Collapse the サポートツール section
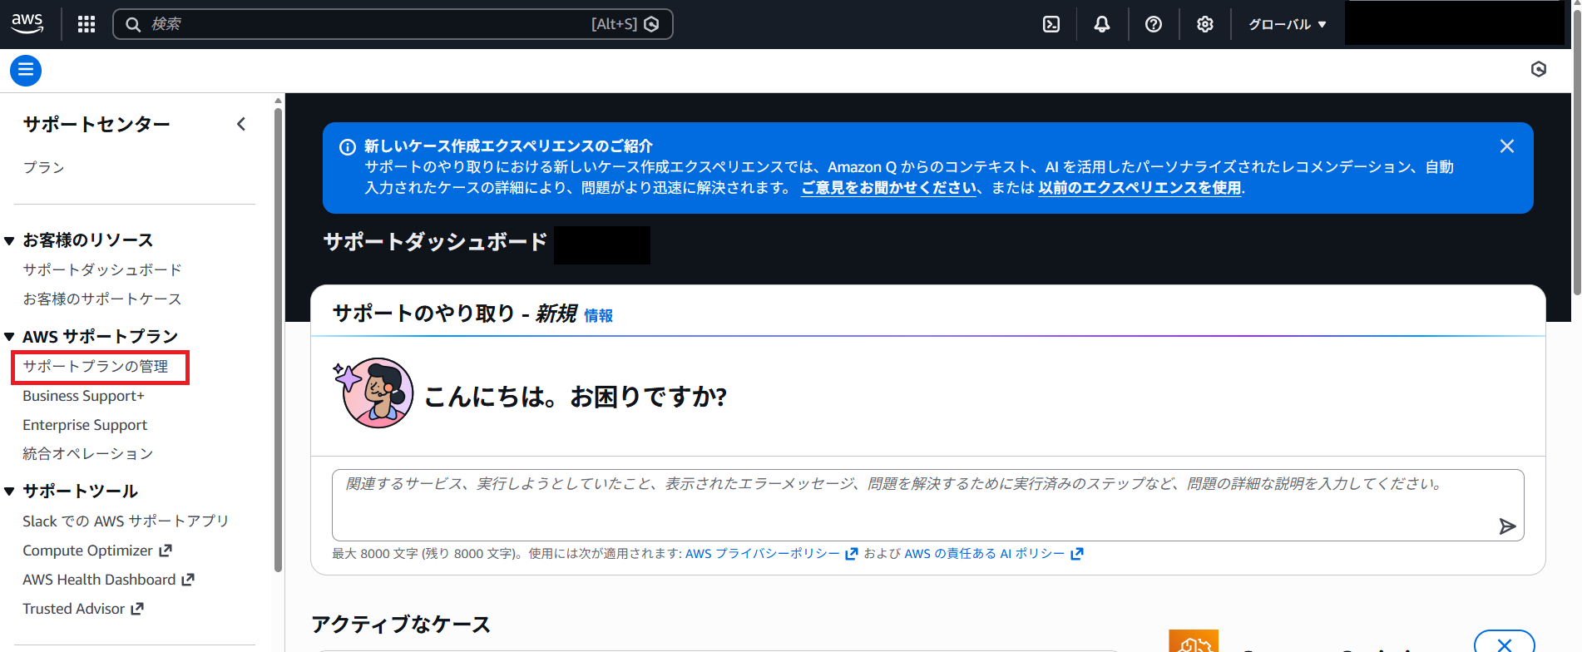The height and width of the screenshot is (652, 1582). [x=10, y=491]
